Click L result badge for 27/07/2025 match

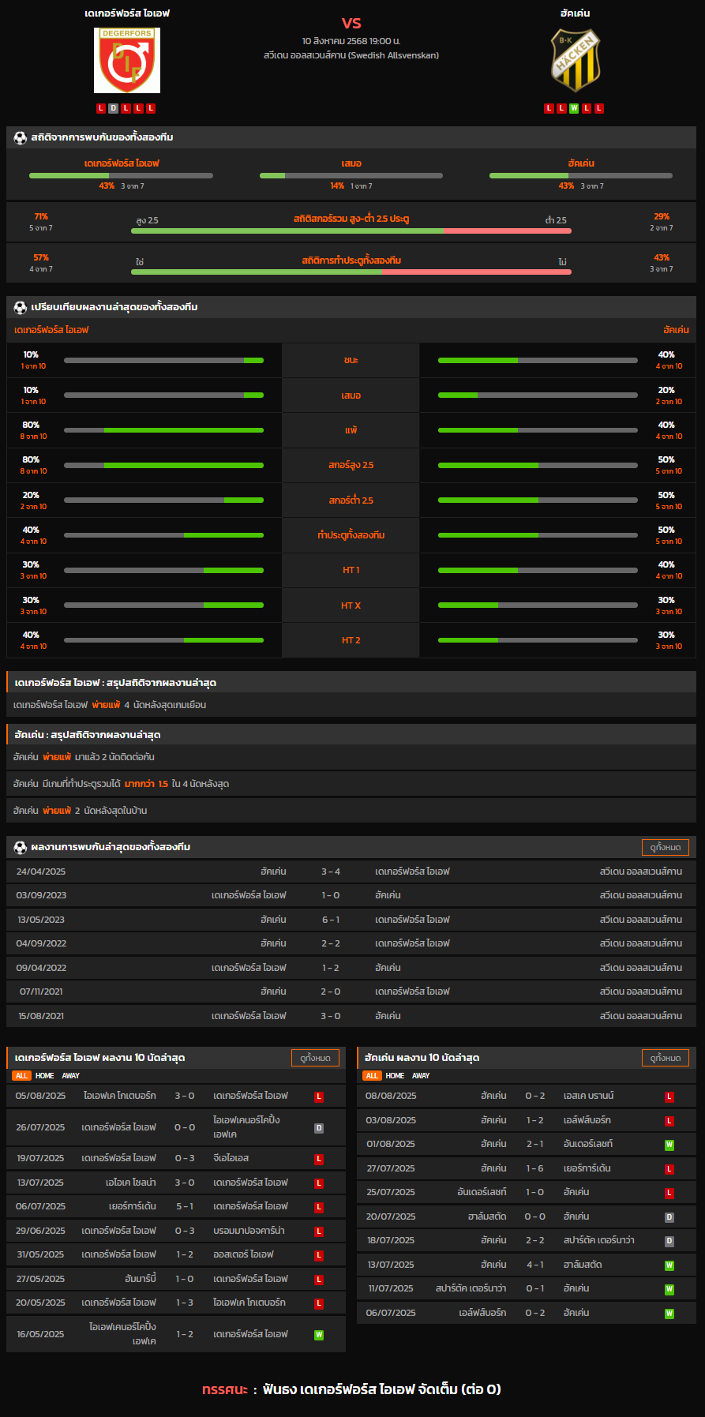click(x=669, y=1169)
